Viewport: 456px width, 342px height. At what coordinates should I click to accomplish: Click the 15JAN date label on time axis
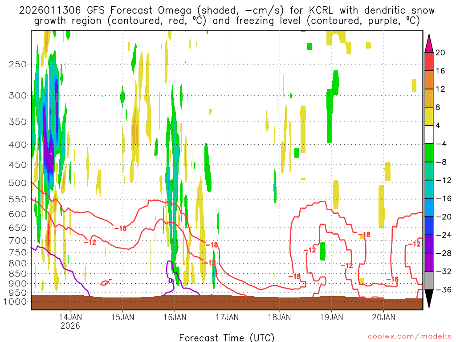(123, 317)
